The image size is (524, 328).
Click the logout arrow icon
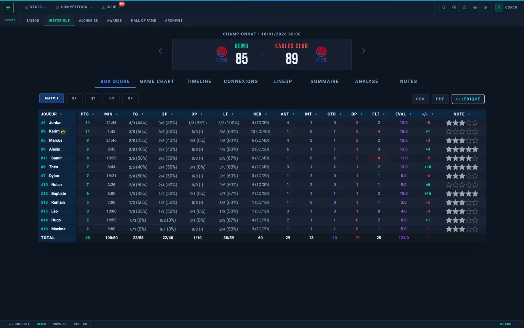[x=485, y=8]
